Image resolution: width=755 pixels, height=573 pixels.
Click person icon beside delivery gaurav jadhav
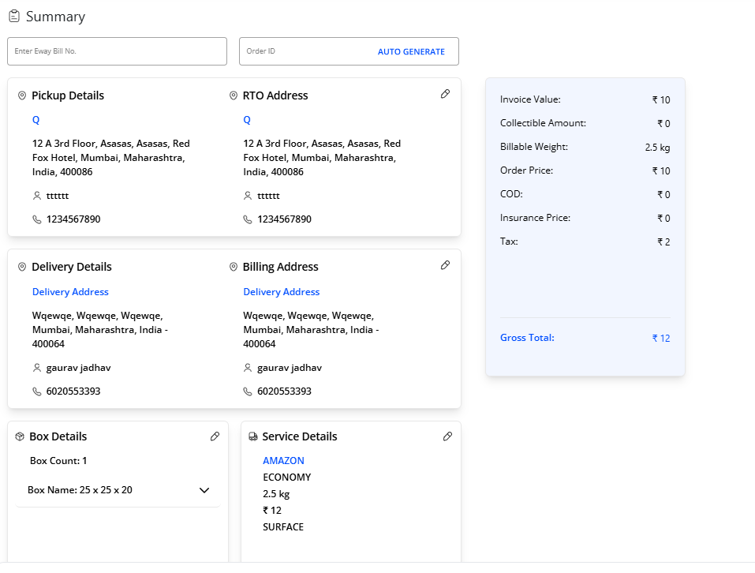click(36, 368)
